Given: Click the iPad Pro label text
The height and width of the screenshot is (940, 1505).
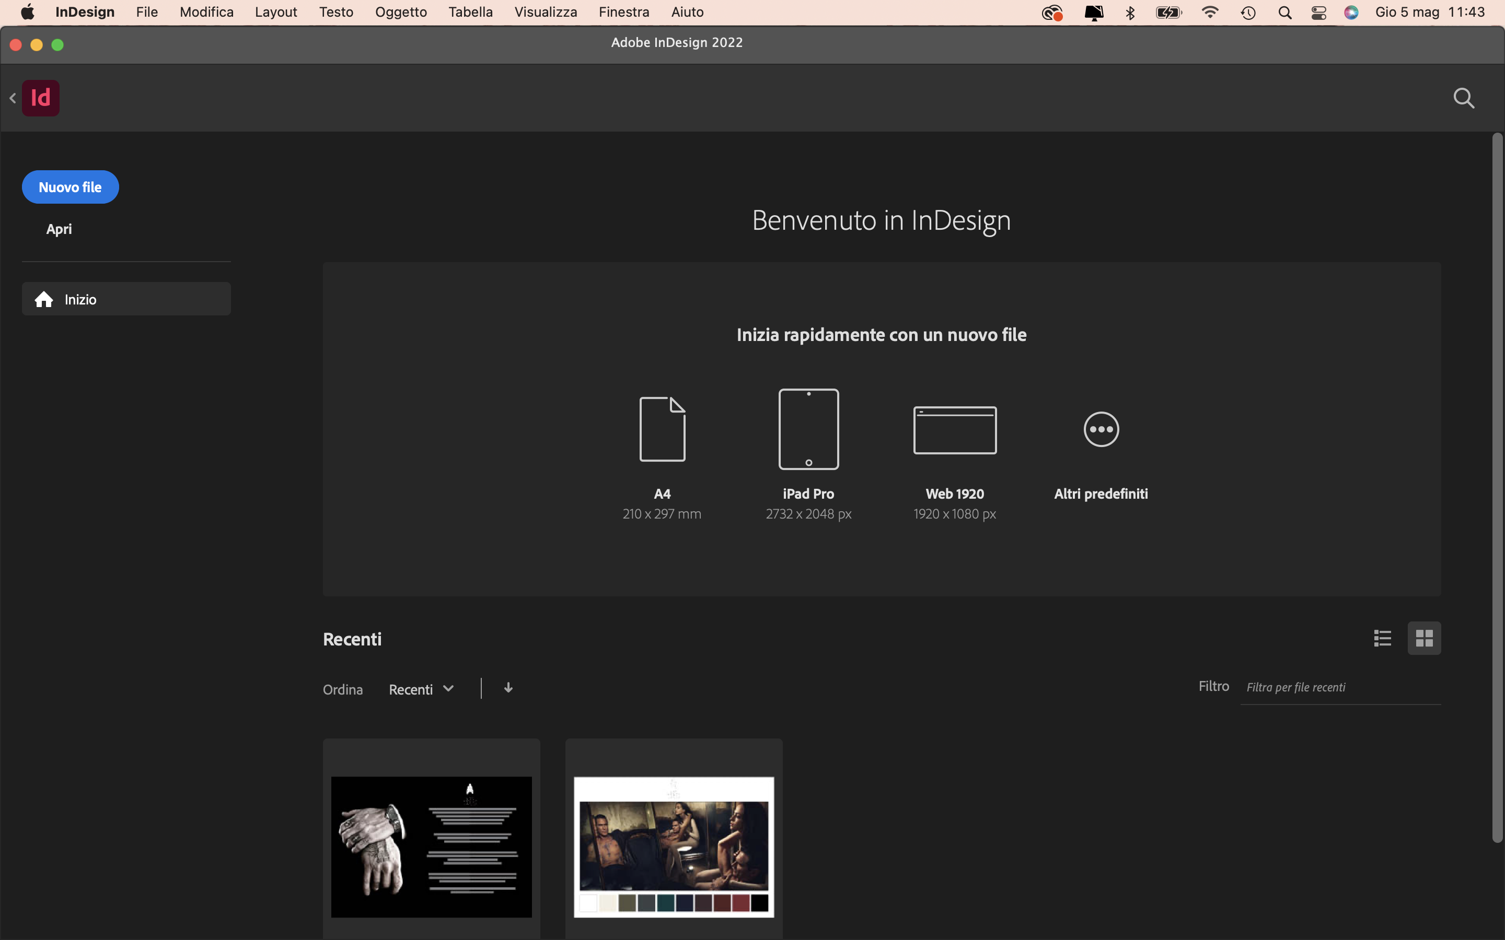Looking at the screenshot, I should (808, 494).
